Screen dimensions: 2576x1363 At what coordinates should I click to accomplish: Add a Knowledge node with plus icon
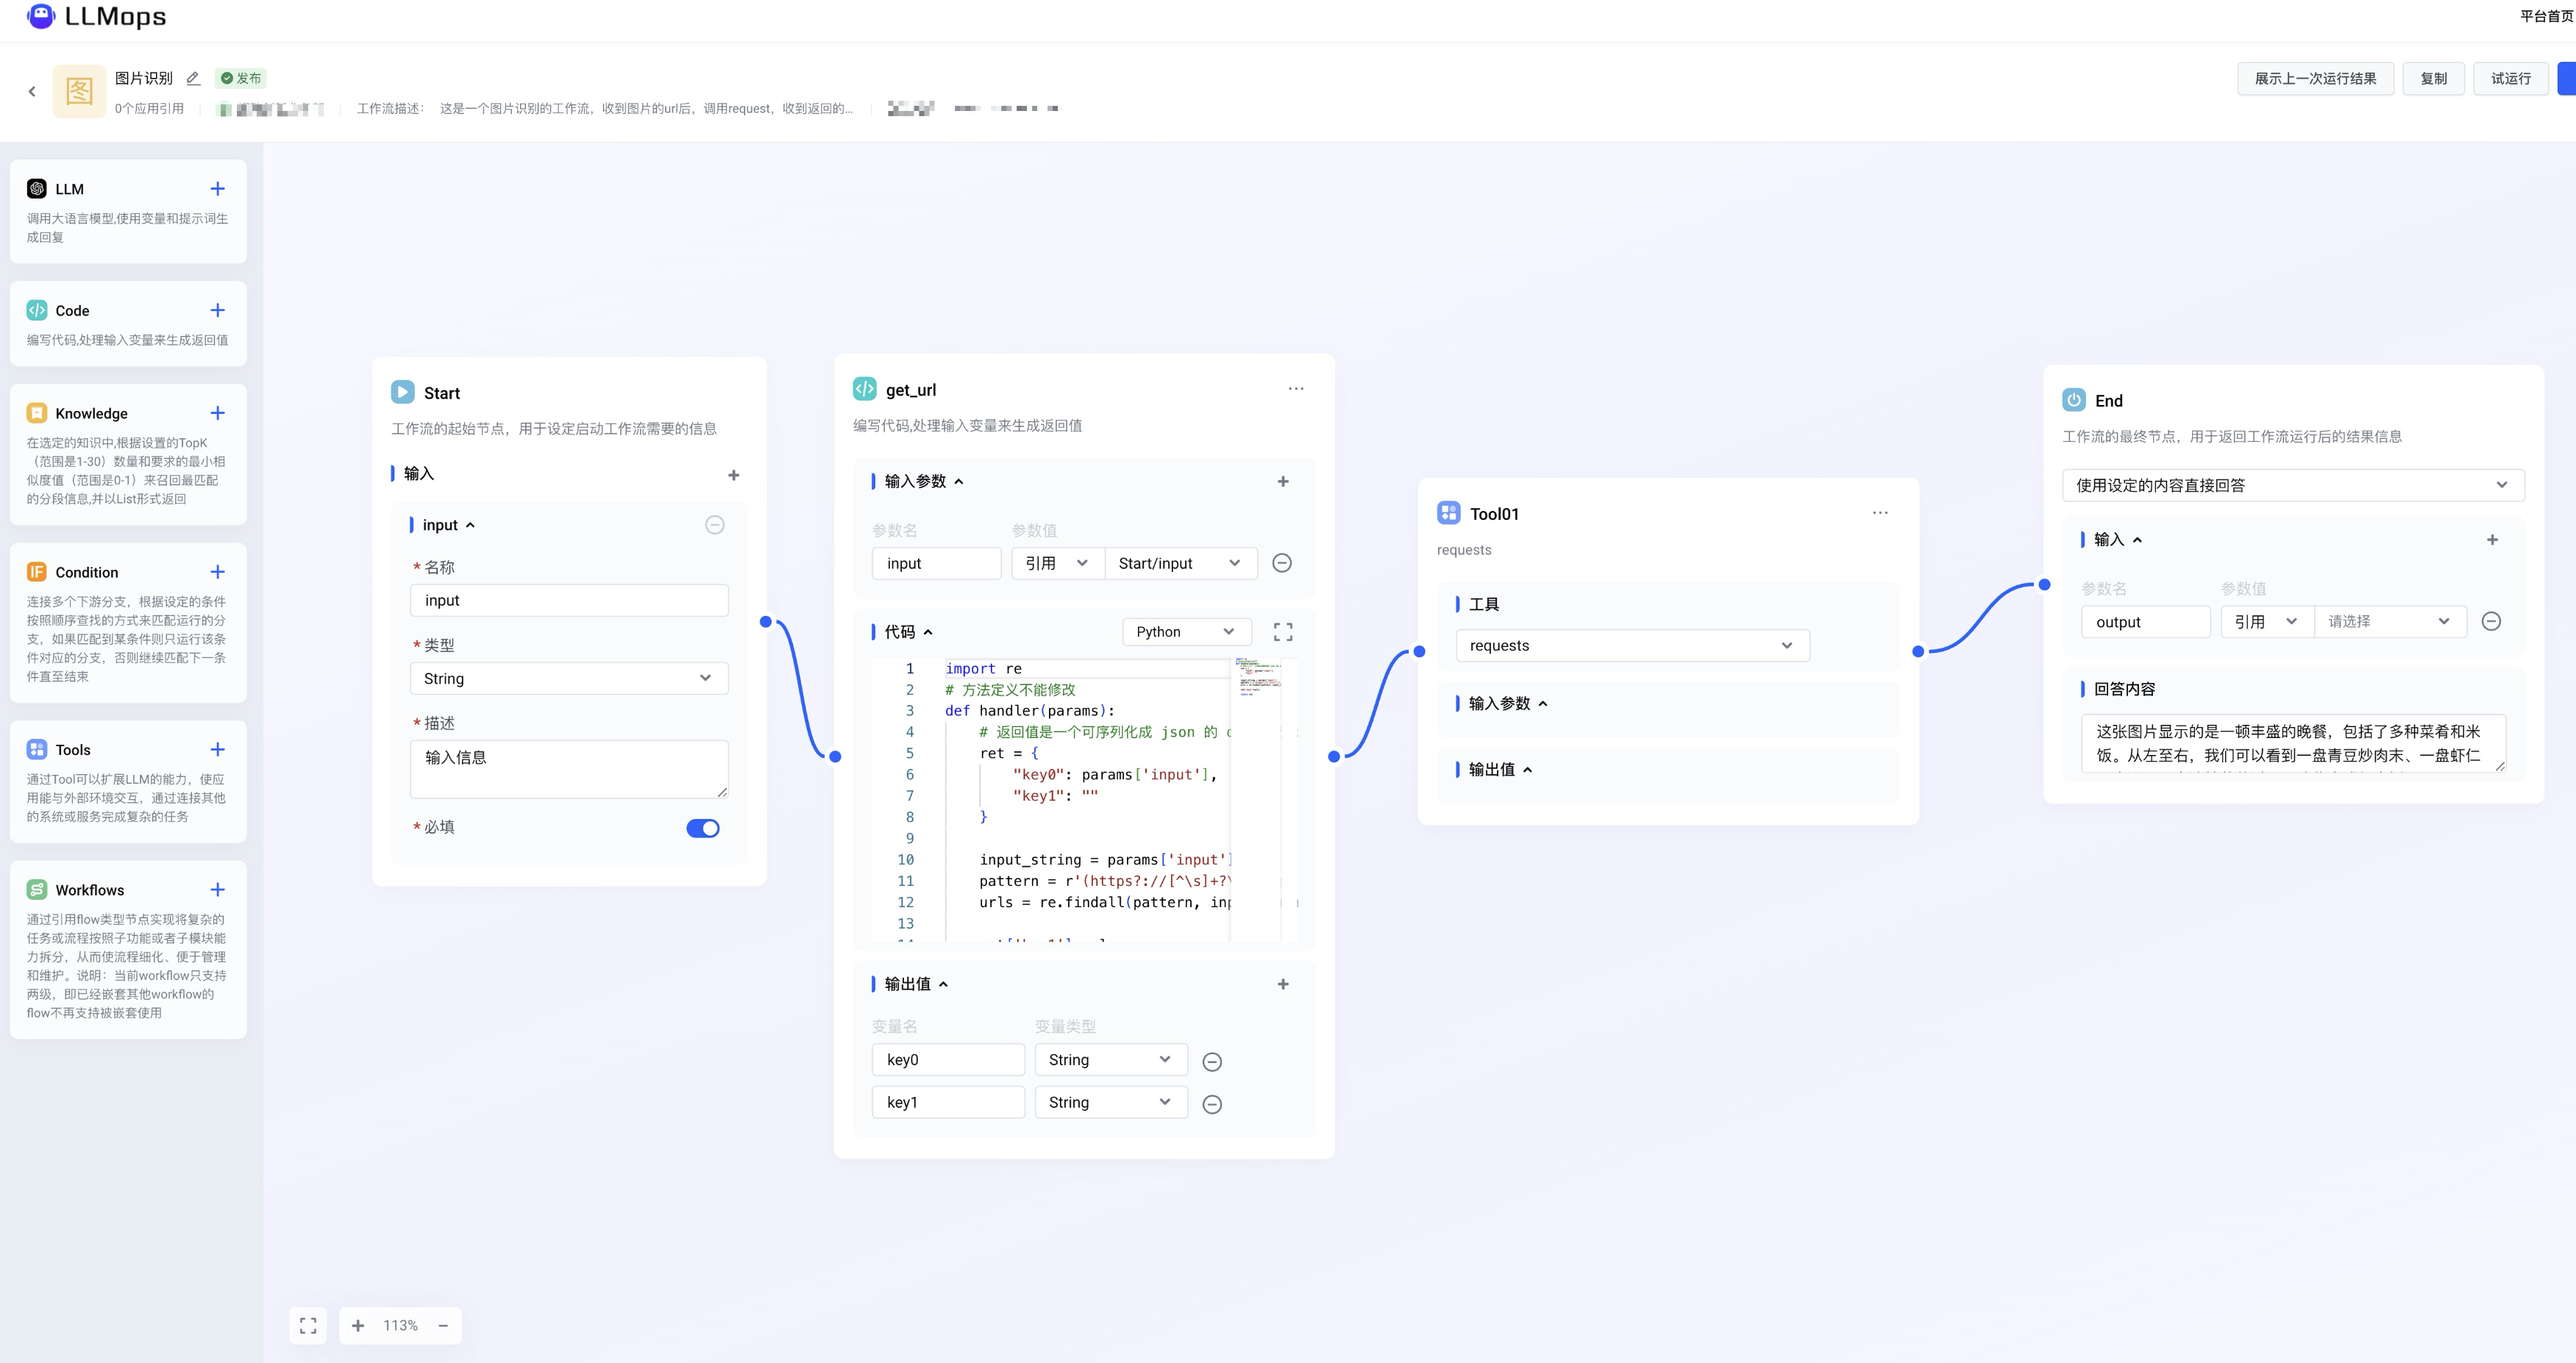(x=217, y=412)
